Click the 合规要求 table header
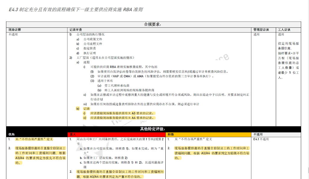 click(154, 24)
